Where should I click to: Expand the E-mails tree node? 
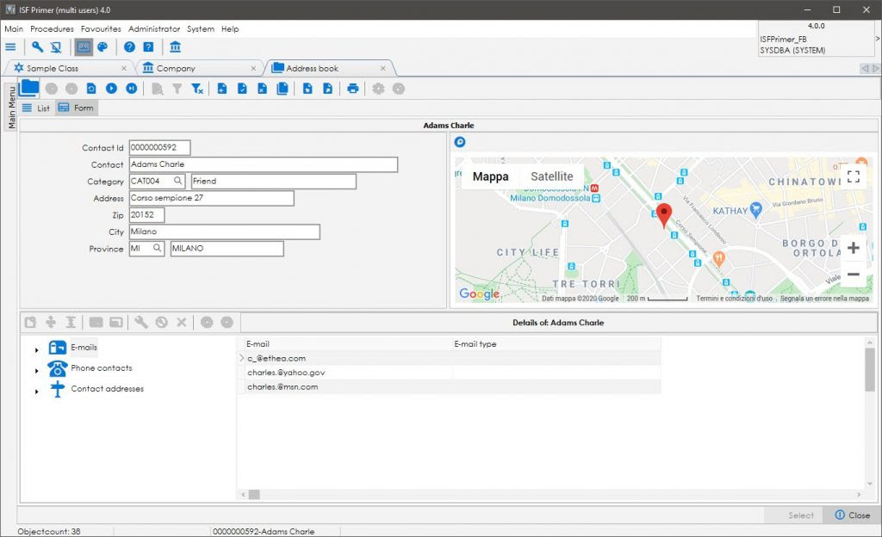click(x=36, y=350)
